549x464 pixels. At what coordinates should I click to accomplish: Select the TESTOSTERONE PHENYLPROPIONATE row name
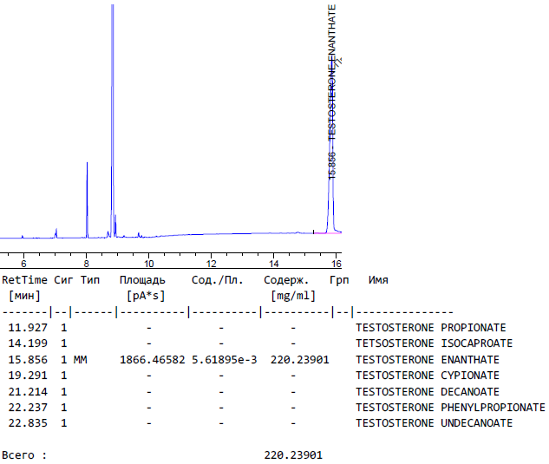tap(450, 408)
